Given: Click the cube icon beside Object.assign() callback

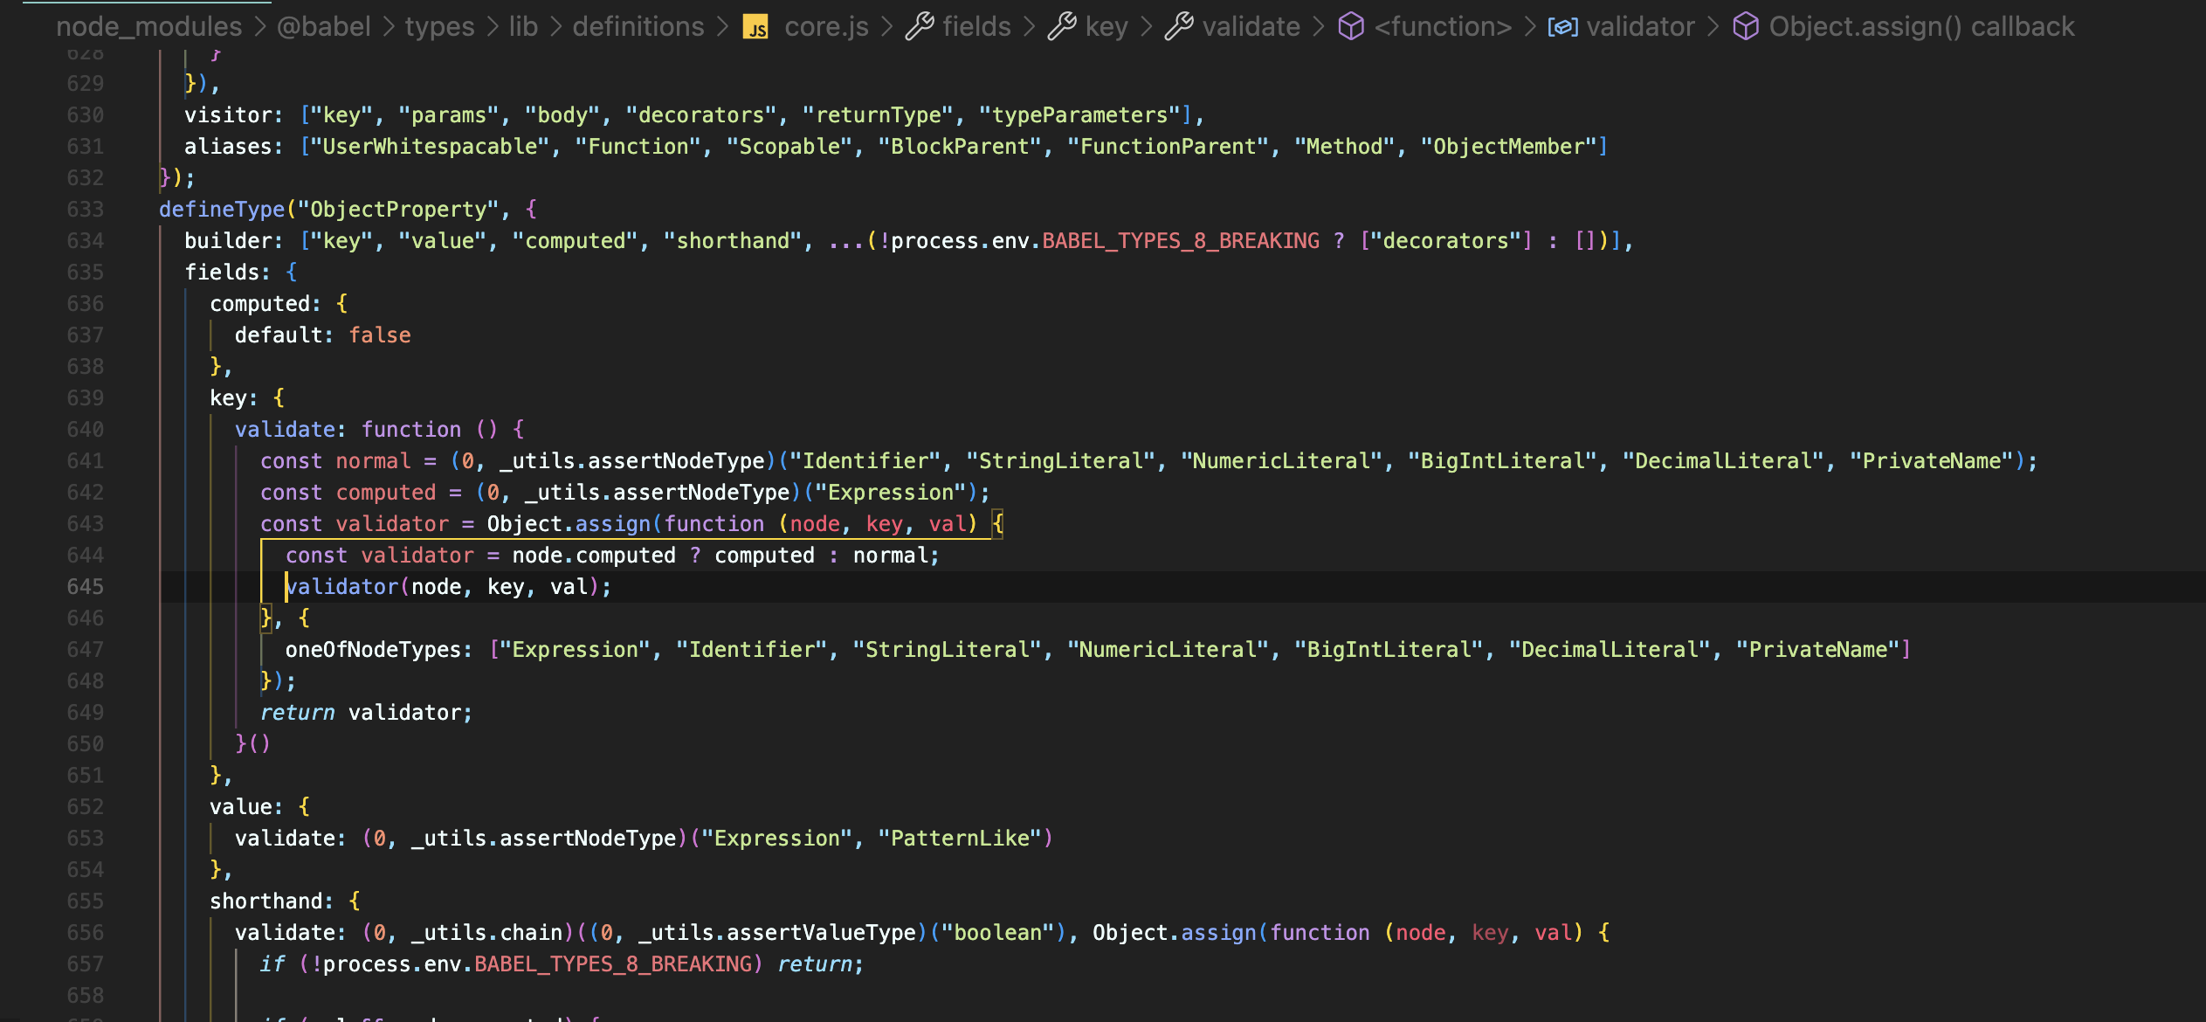Looking at the screenshot, I should click(x=1745, y=27).
